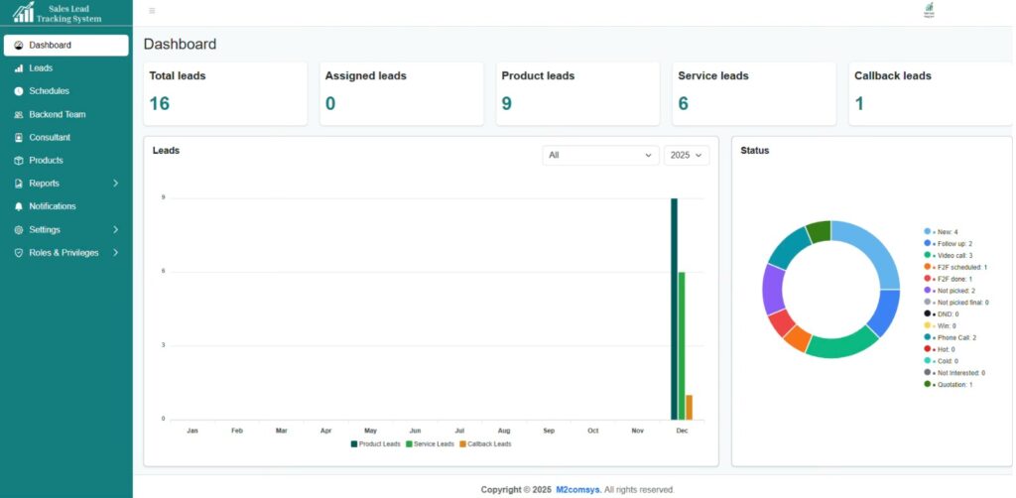Open the 'All' lead type dropdown
Screen dimensions: 1016x498
pos(600,156)
